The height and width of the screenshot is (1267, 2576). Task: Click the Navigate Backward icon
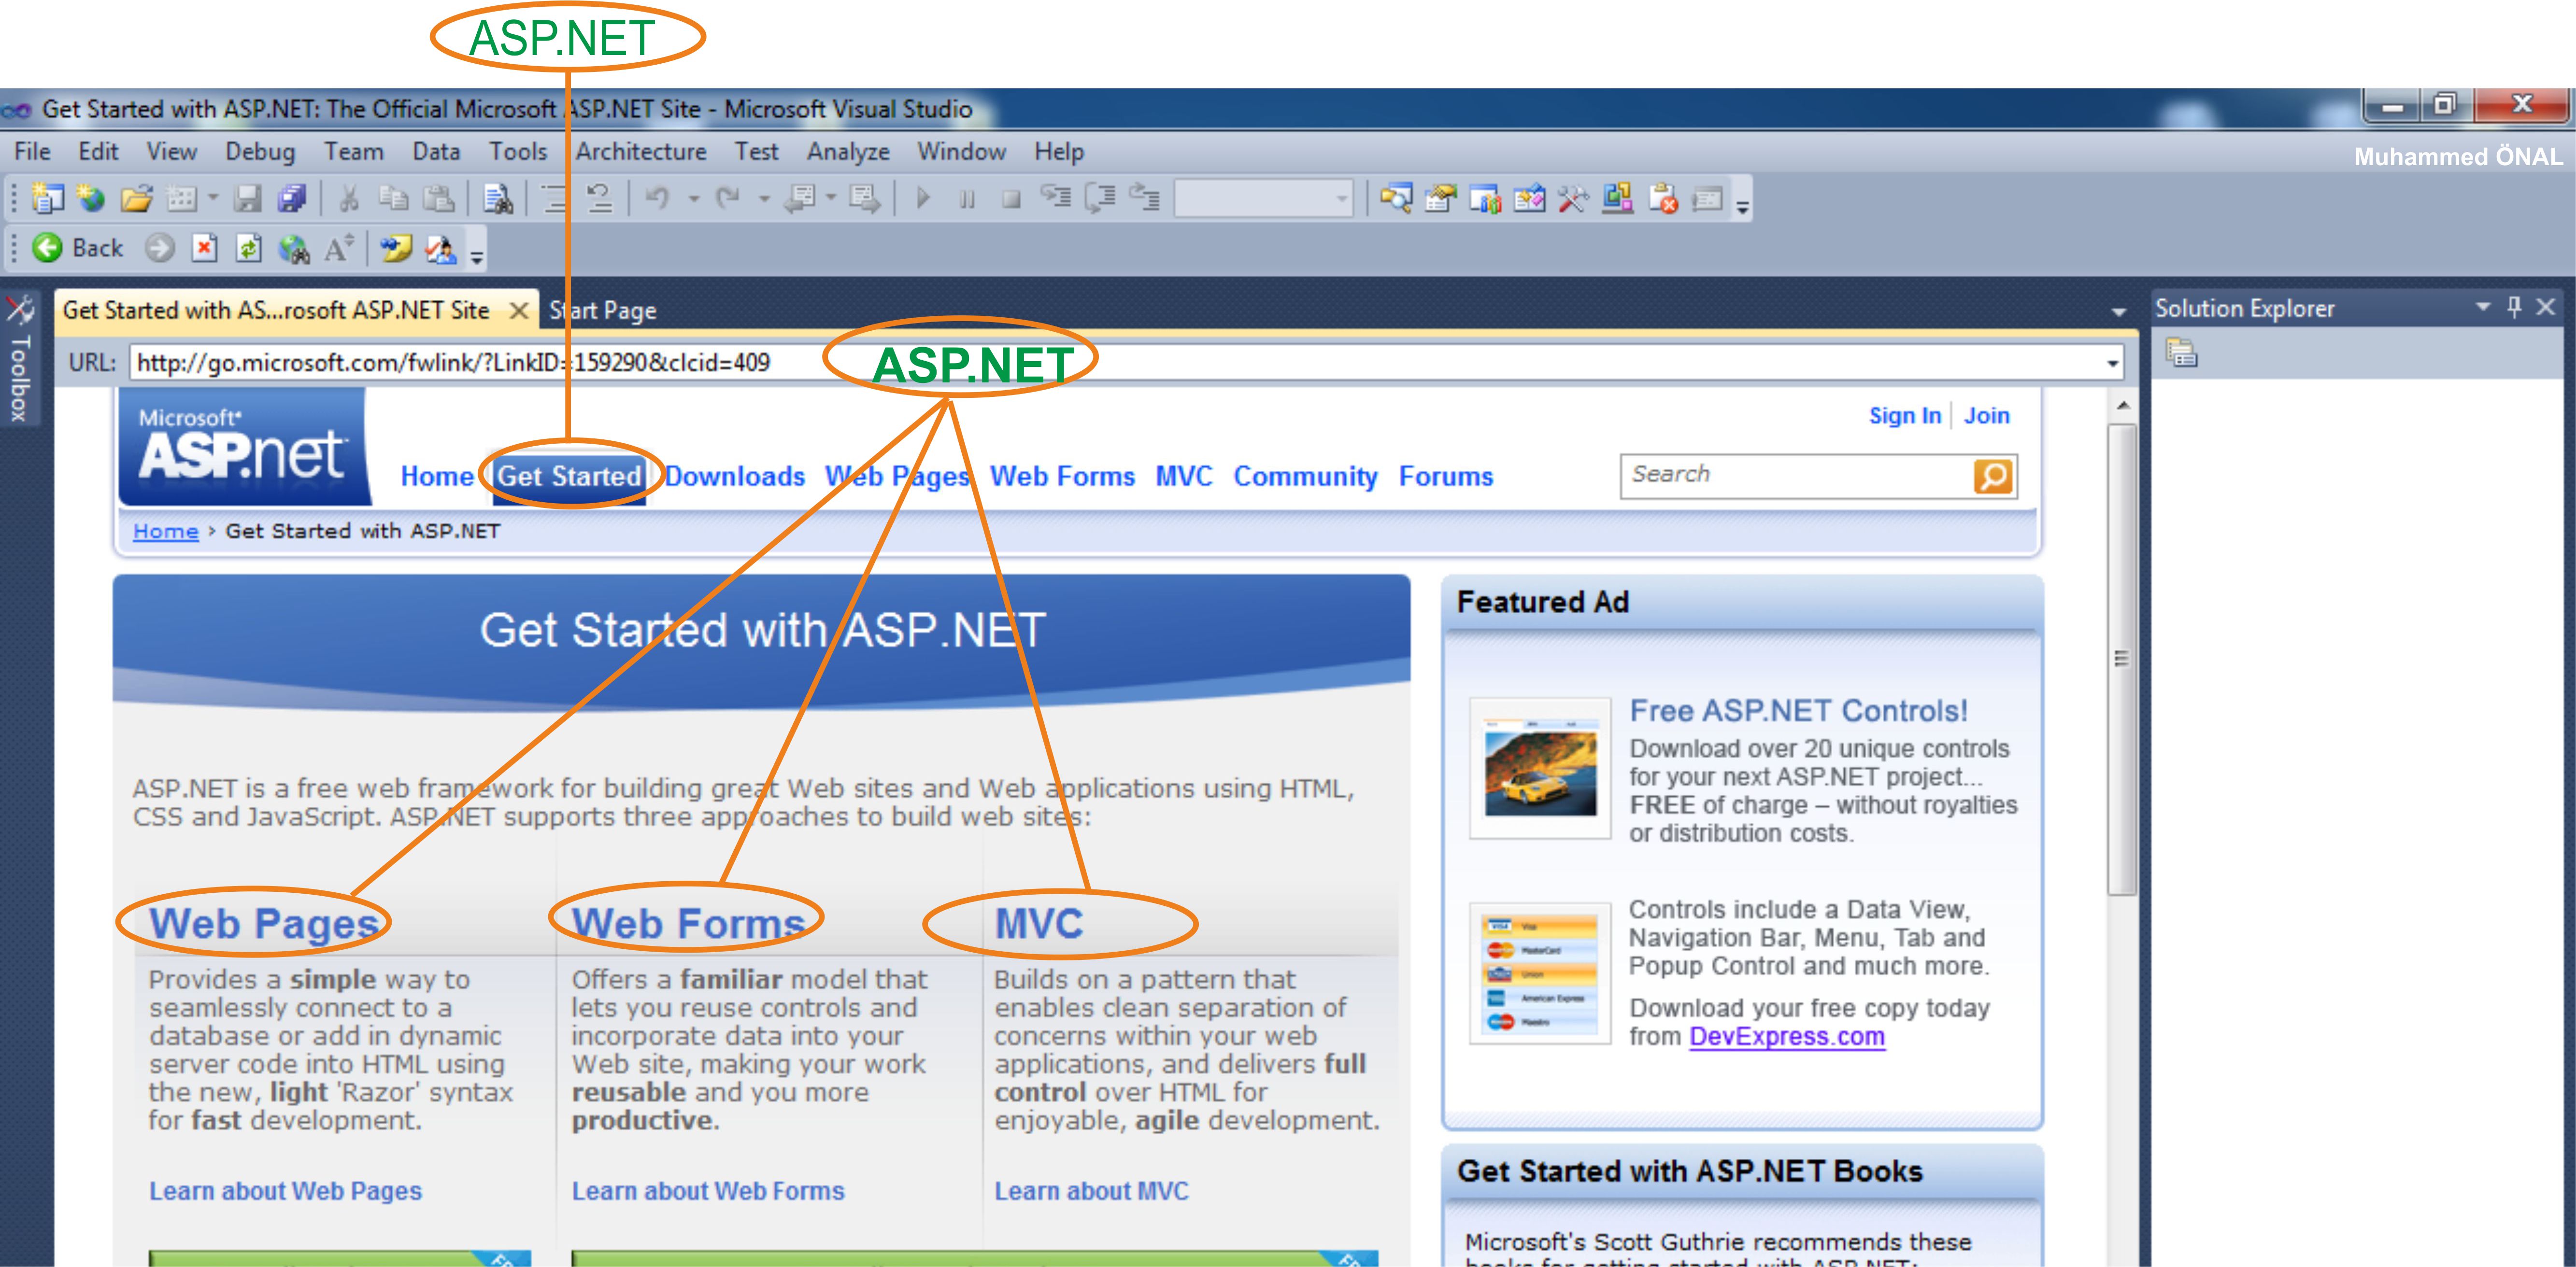[800, 198]
